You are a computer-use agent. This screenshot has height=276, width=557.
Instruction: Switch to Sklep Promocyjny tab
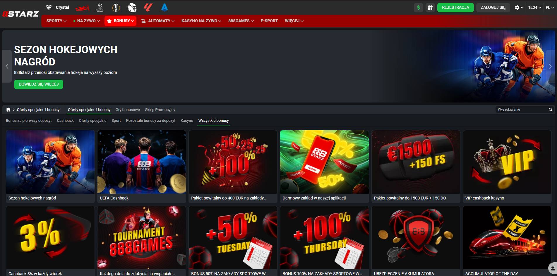pos(160,110)
